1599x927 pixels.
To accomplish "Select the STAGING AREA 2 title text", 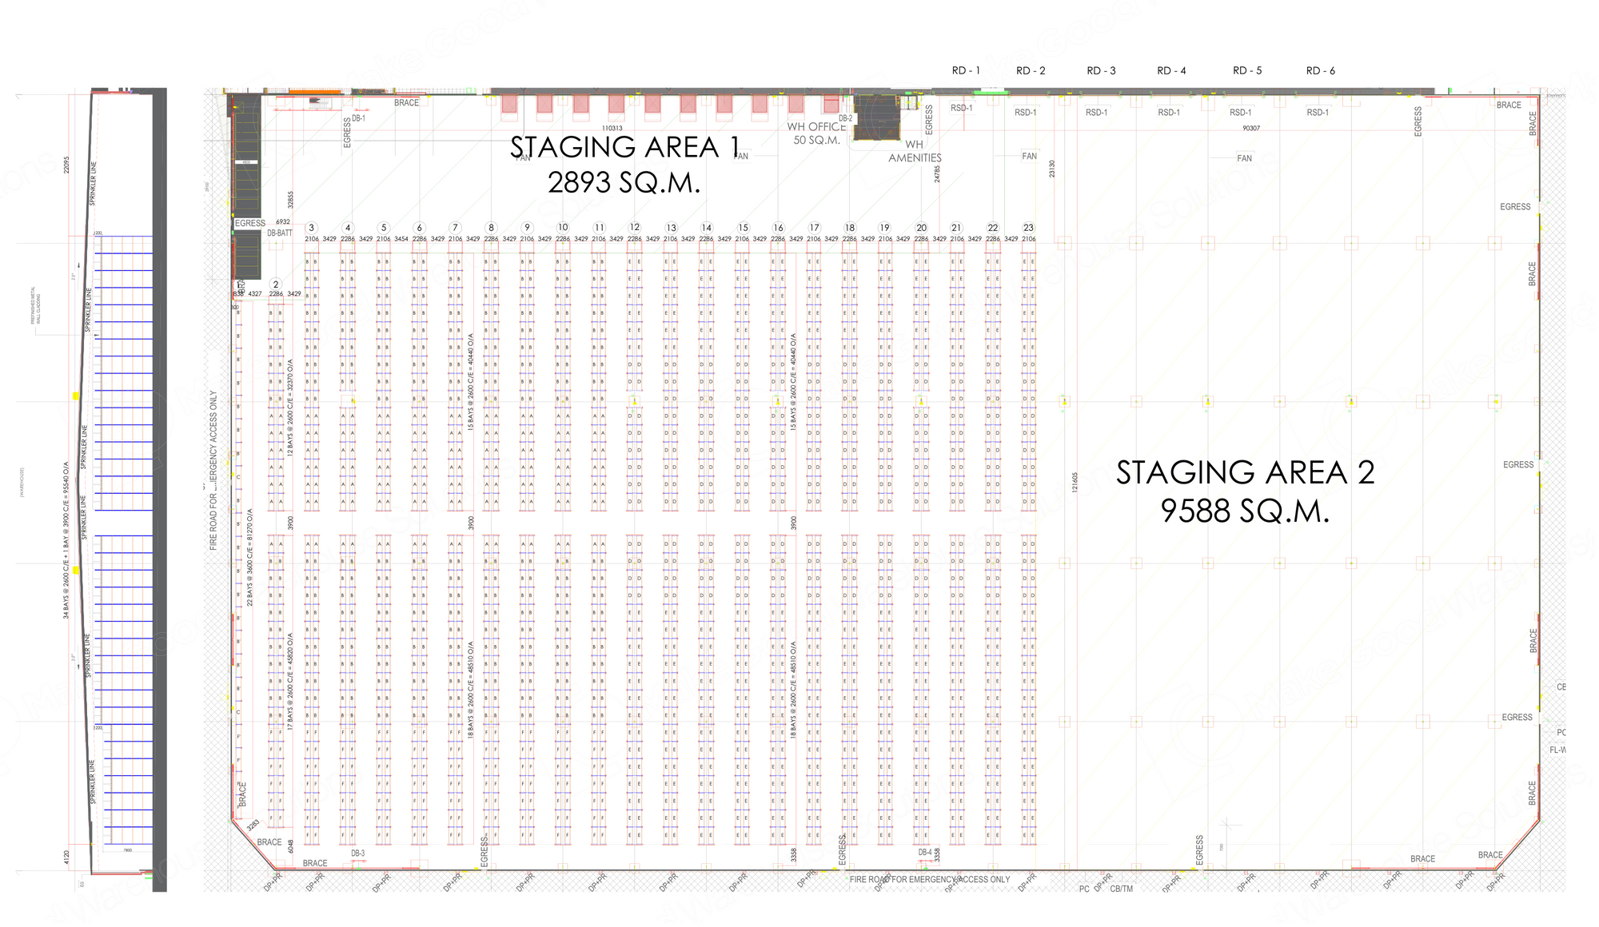I will (1245, 473).
